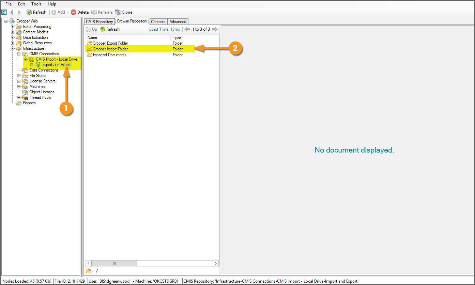Image resolution: width=475 pixels, height=285 pixels.
Task: Click the File IO status entry
Action: point(70,281)
